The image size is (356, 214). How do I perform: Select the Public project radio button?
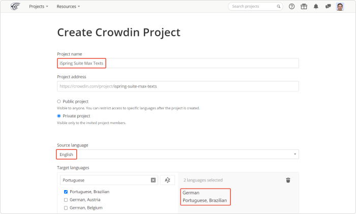tap(59, 102)
